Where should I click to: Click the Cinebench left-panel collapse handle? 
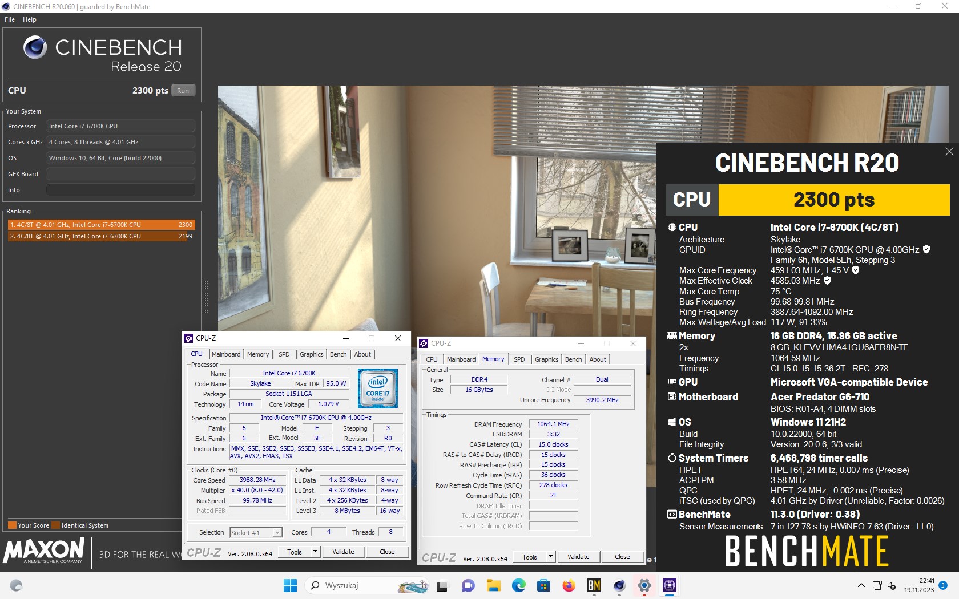206,297
